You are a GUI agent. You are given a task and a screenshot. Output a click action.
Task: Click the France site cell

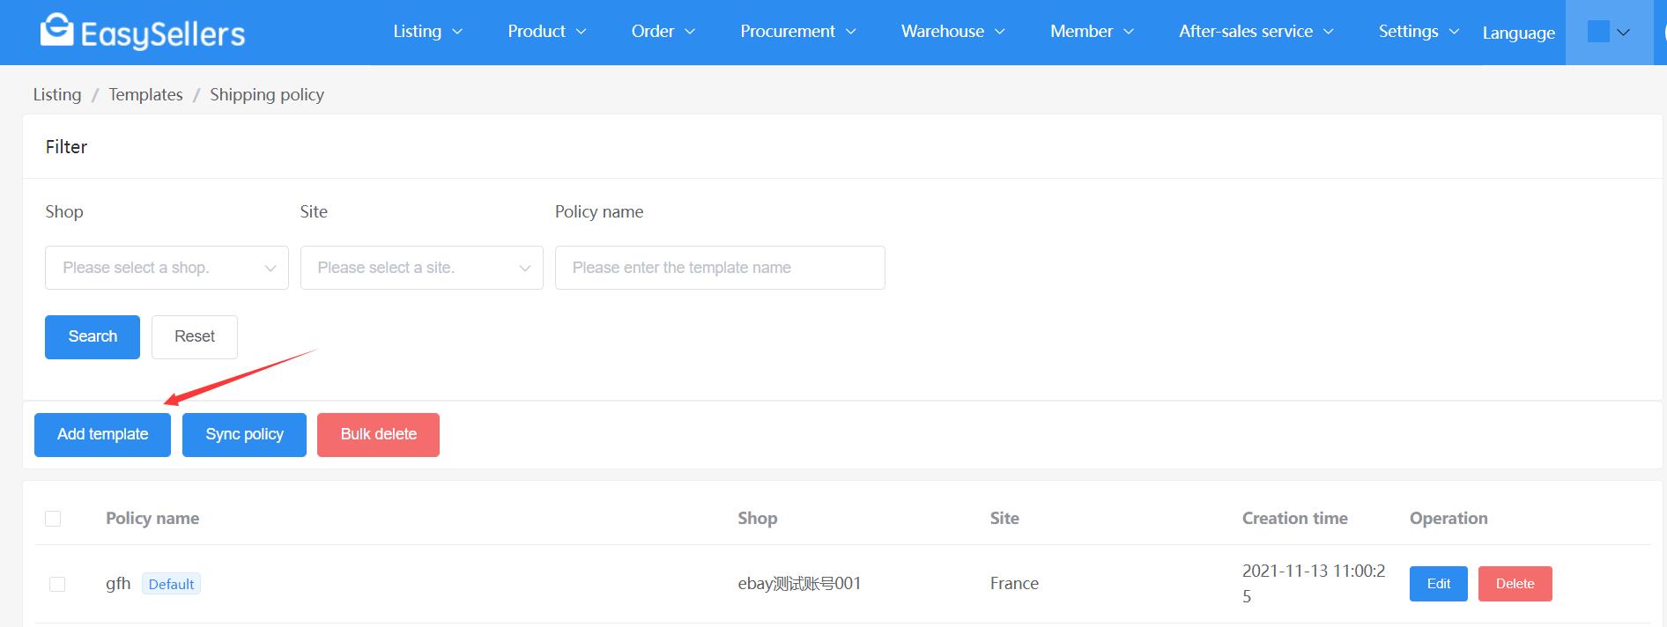click(1014, 584)
